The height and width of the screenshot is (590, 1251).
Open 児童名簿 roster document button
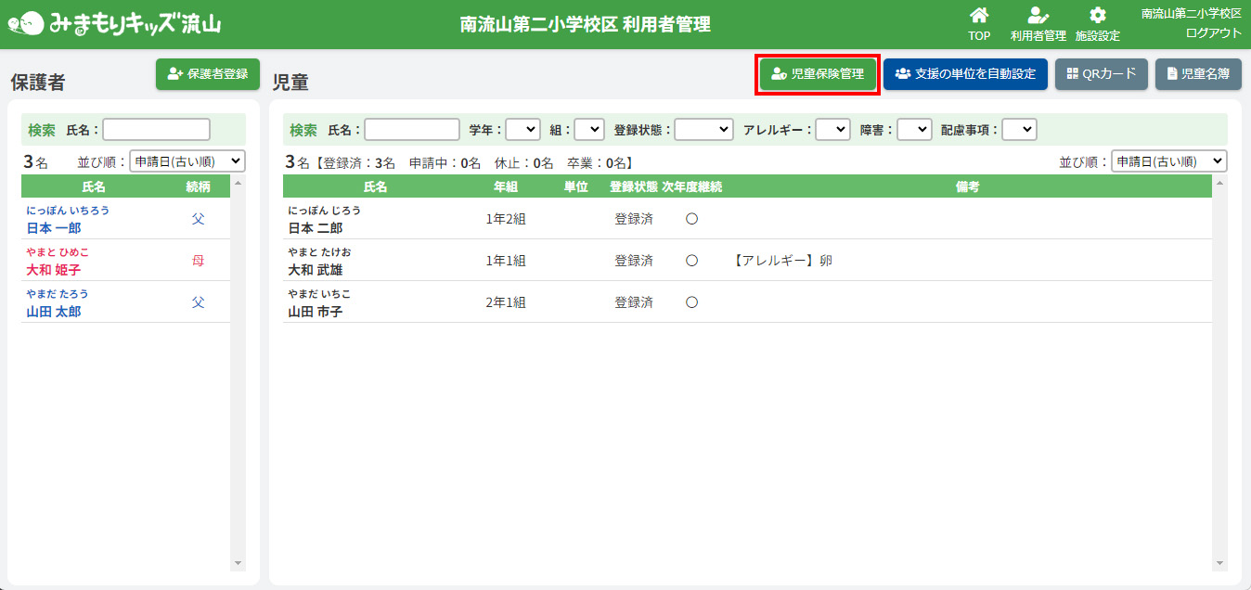tap(1198, 74)
